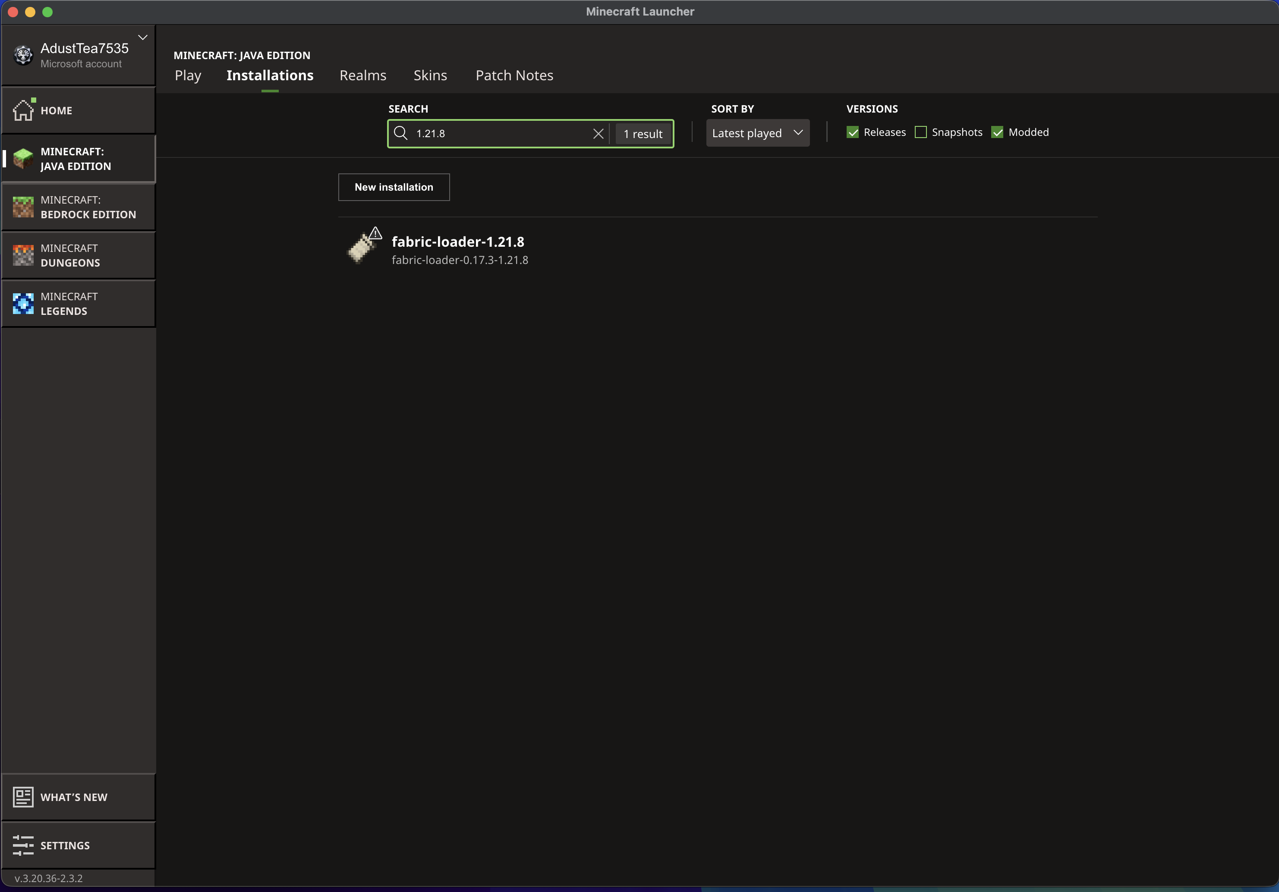Open the Patch Notes tab
Image resolution: width=1279 pixels, height=892 pixels.
[x=513, y=75]
